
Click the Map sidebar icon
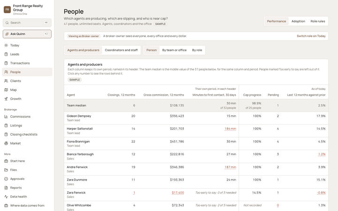6,90
